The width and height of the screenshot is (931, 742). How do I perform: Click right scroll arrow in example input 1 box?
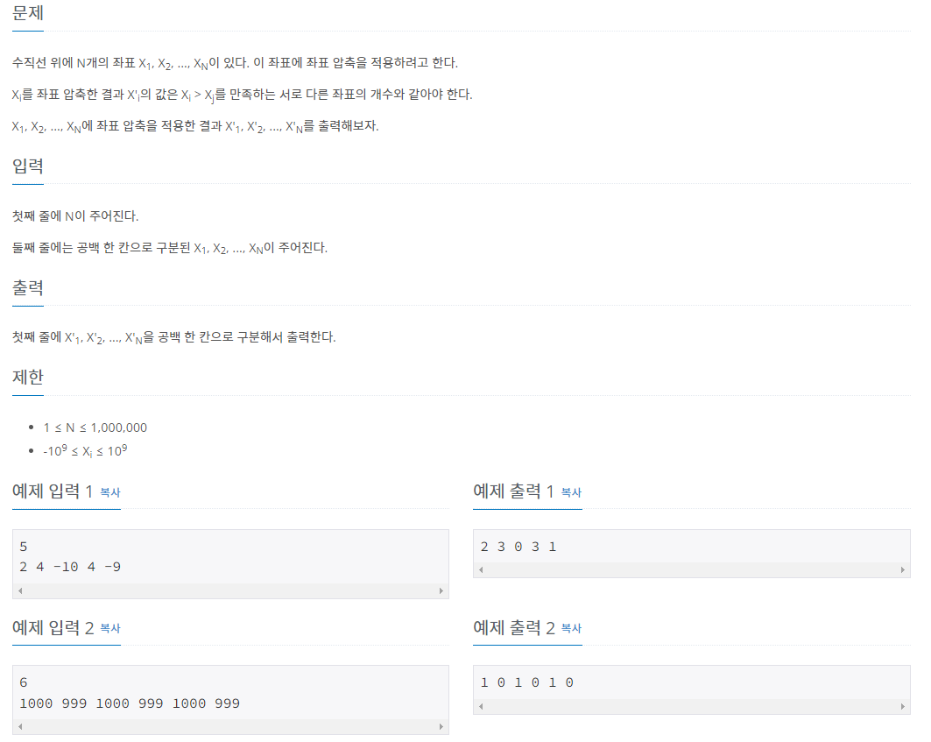pos(441,591)
